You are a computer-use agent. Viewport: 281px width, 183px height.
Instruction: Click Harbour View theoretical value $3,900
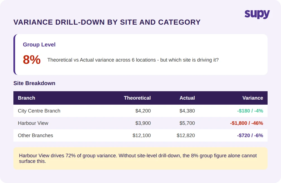[143, 123]
